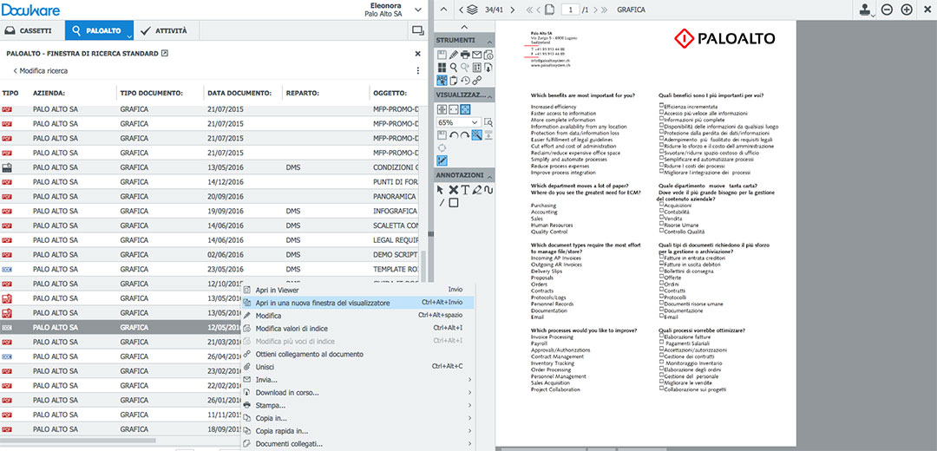Image resolution: width=937 pixels, height=451 pixels.
Task: Click the stamp icon in viewer toolbar
Action: (x=865, y=10)
